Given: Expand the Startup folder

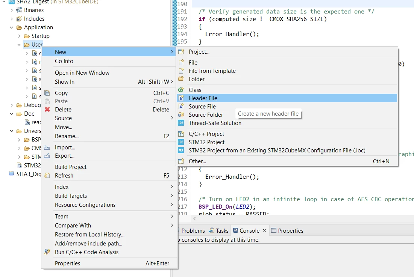Looking at the screenshot, I should (x=19, y=36).
